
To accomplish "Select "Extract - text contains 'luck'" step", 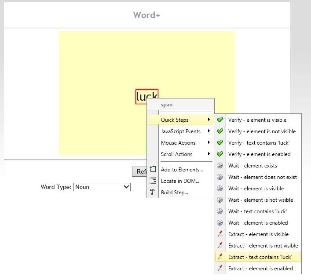I will pyautogui.click(x=258, y=257).
